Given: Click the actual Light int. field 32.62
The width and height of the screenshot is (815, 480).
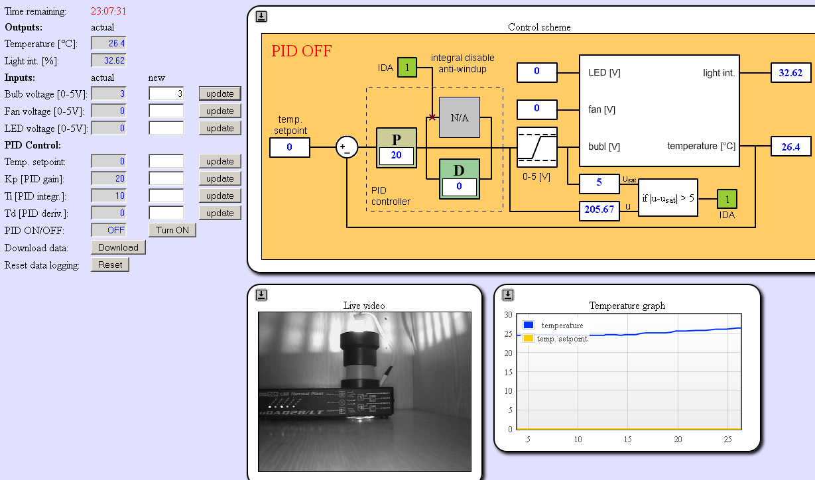Looking at the screenshot, I should 108,60.
